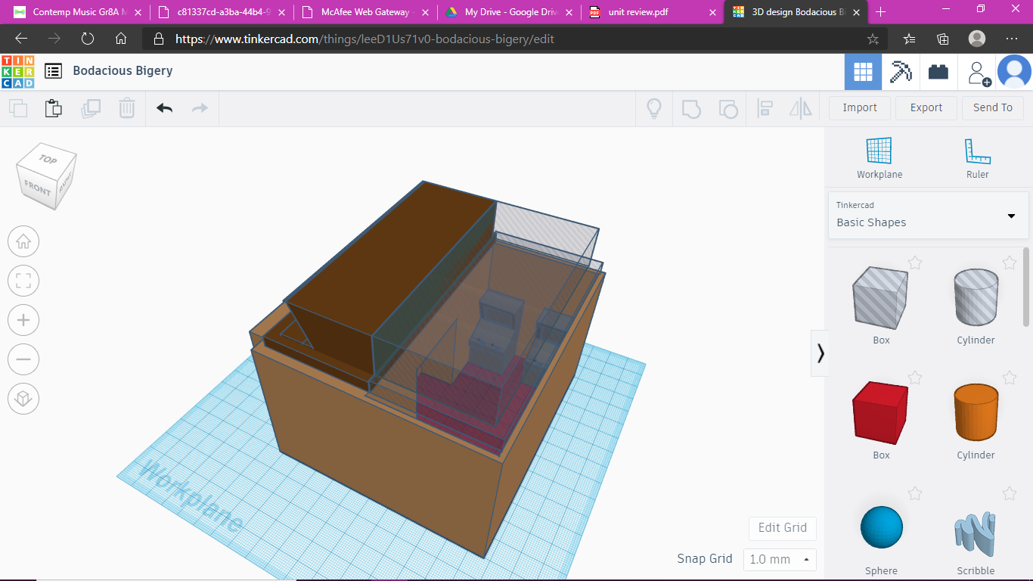Zoom in with plus button

pyautogui.click(x=23, y=320)
